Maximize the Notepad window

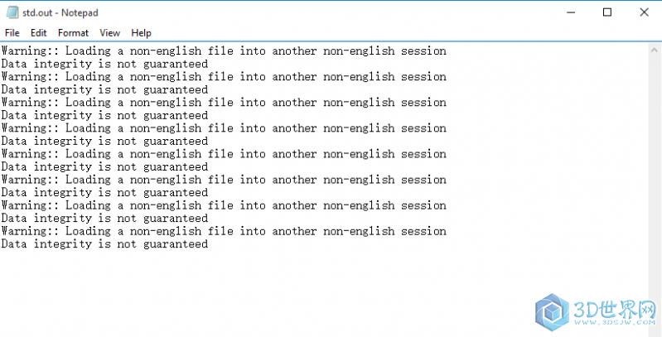point(607,12)
